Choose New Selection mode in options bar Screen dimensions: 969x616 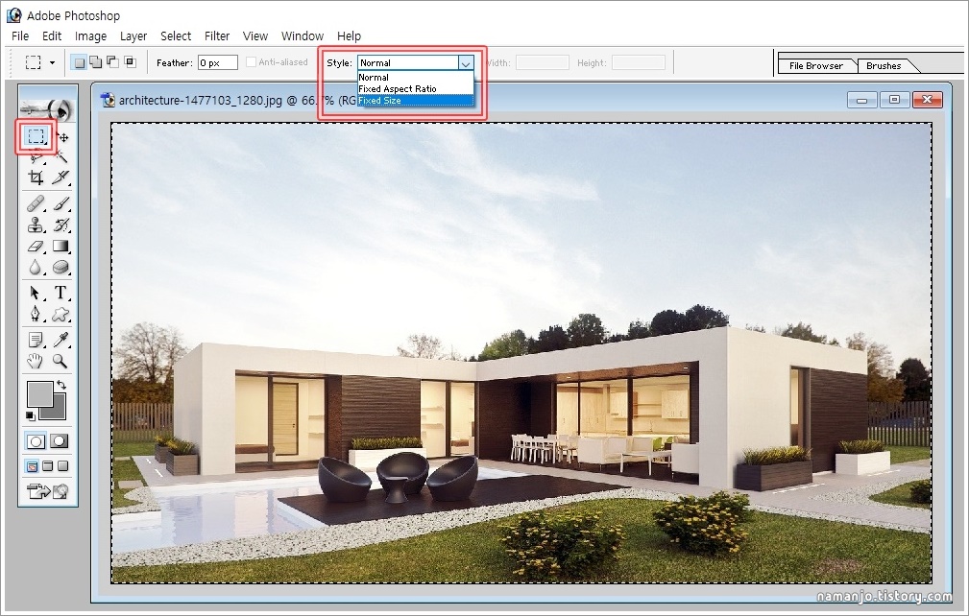click(x=79, y=62)
